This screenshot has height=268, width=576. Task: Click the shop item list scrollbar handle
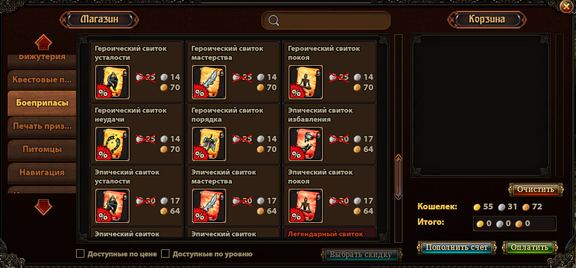(x=398, y=177)
